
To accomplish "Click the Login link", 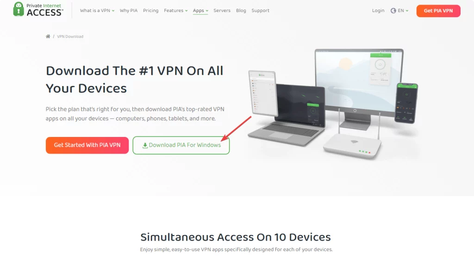I will [x=378, y=11].
